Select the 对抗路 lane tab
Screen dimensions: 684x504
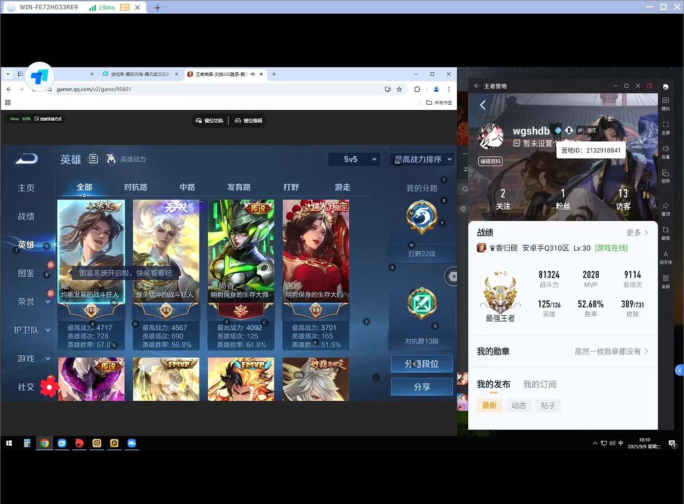point(136,187)
